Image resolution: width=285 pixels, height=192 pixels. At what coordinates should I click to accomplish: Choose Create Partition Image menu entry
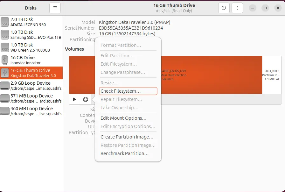tap(128, 137)
